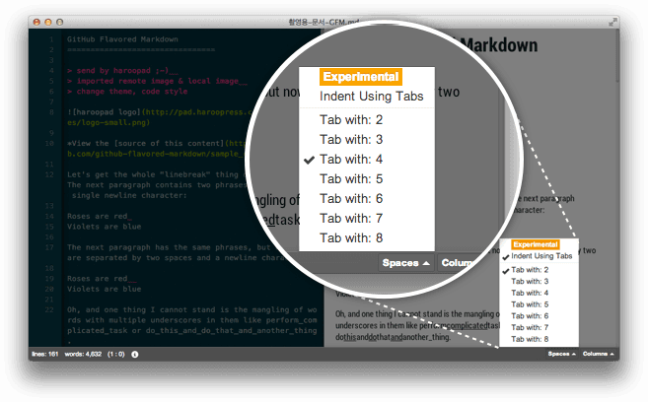The height and width of the screenshot is (402, 648).
Task: Toggle Indent Using Tabs in the small popup menu
Action: (x=541, y=255)
